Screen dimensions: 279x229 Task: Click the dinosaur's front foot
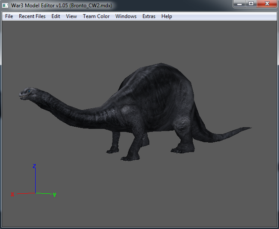129,158
